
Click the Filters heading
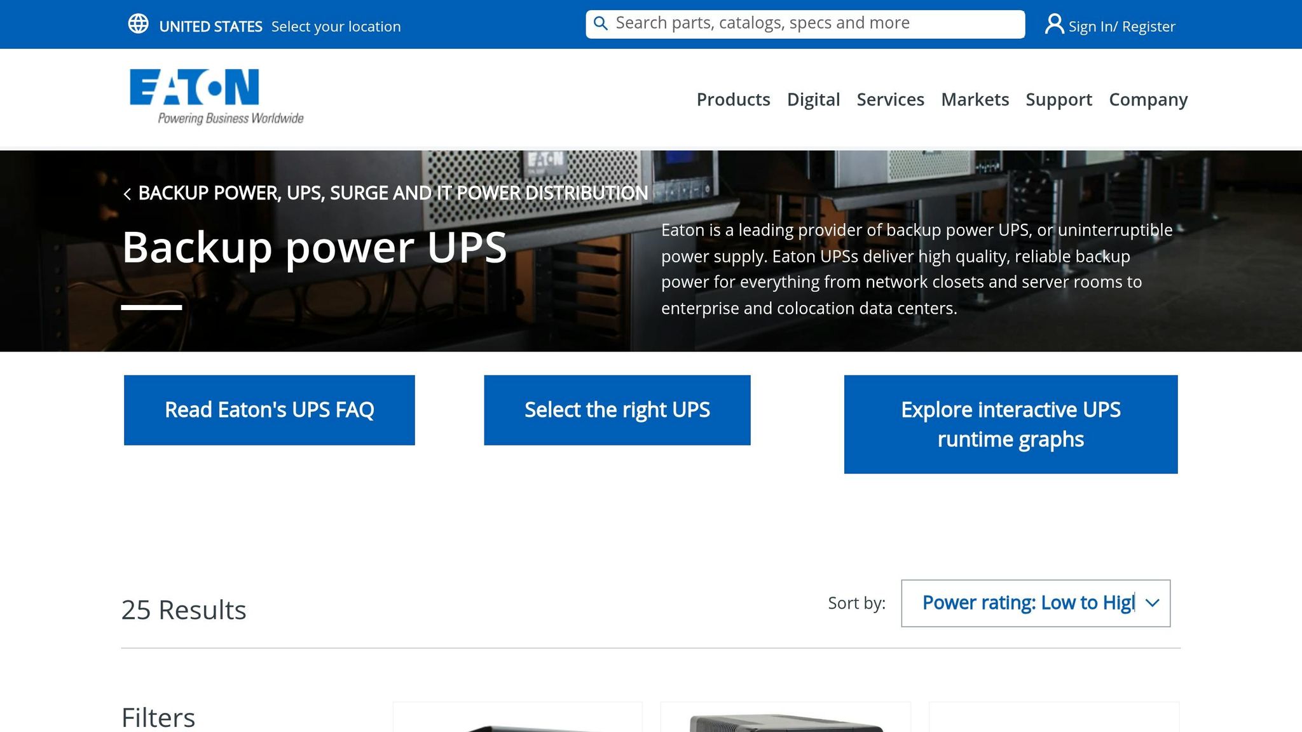pos(158,717)
